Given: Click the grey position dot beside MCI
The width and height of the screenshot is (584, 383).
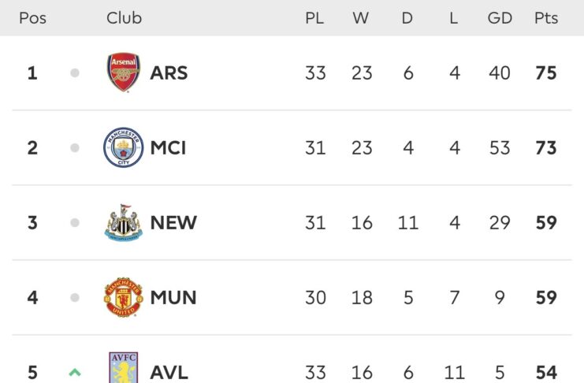Looking at the screenshot, I should click(75, 148).
